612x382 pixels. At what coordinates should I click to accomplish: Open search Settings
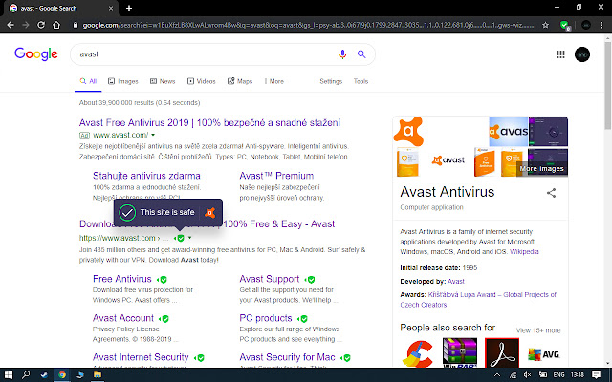point(331,81)
